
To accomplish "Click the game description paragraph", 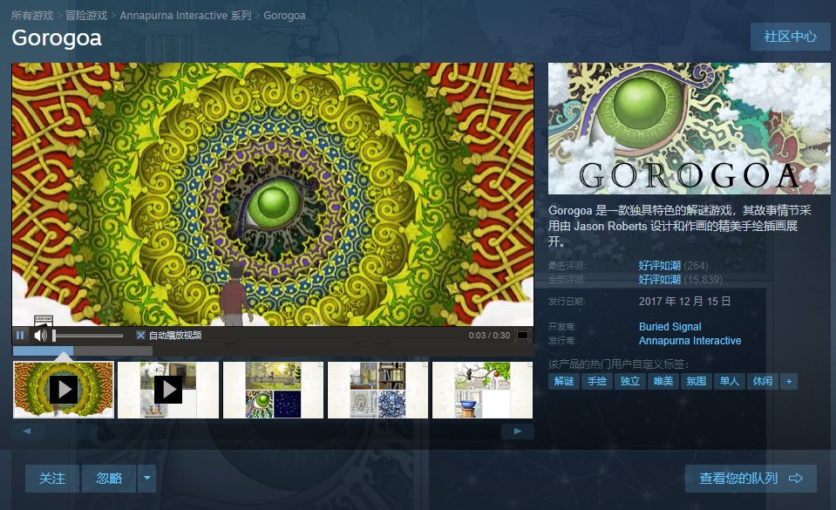I will click(680, 226).
